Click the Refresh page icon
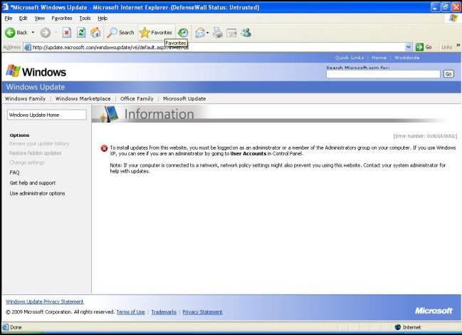 click(81, 33)
